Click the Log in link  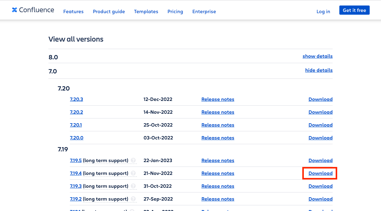323,12
